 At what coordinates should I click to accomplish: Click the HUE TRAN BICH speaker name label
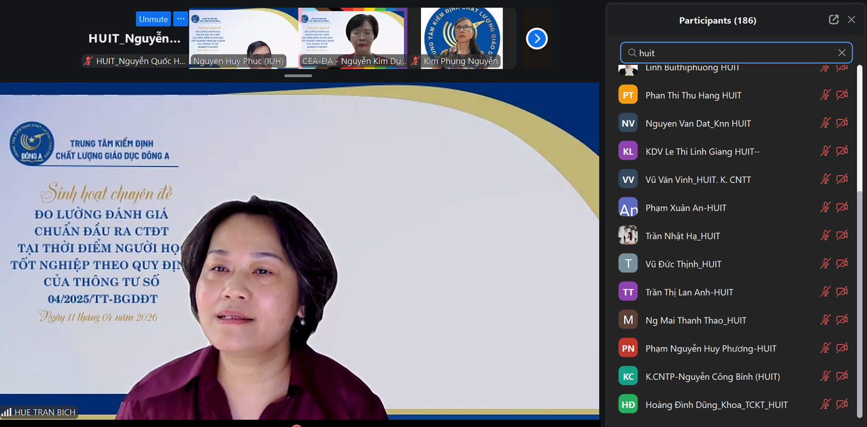(45, 412)
